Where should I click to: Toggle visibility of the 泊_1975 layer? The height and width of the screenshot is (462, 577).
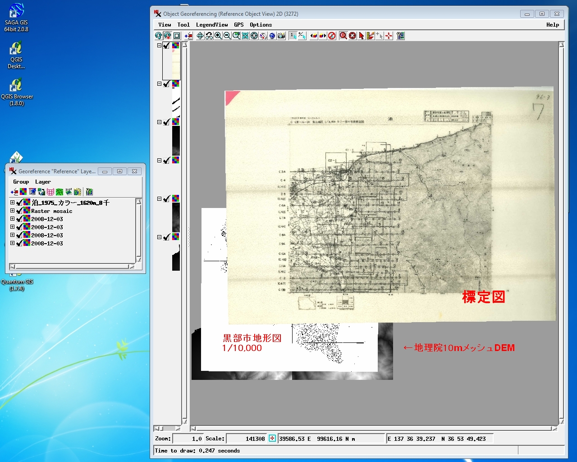19,203
